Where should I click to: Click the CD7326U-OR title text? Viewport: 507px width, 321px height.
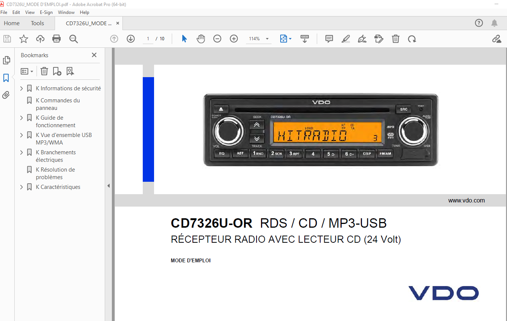pyautogui.click(x=211, y=223)
